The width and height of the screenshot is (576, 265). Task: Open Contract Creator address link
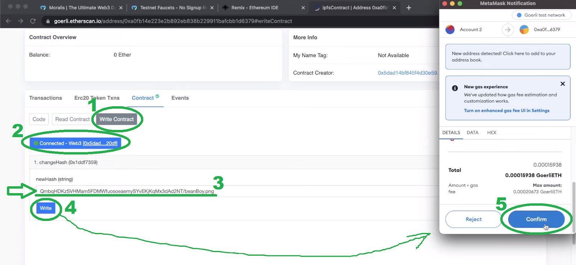pos(408,73)
